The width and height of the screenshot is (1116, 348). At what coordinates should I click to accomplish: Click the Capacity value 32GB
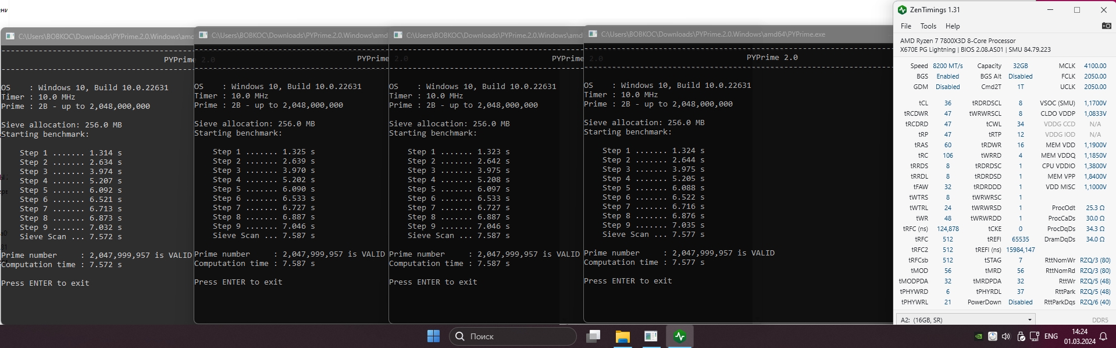coord(1020,66)
